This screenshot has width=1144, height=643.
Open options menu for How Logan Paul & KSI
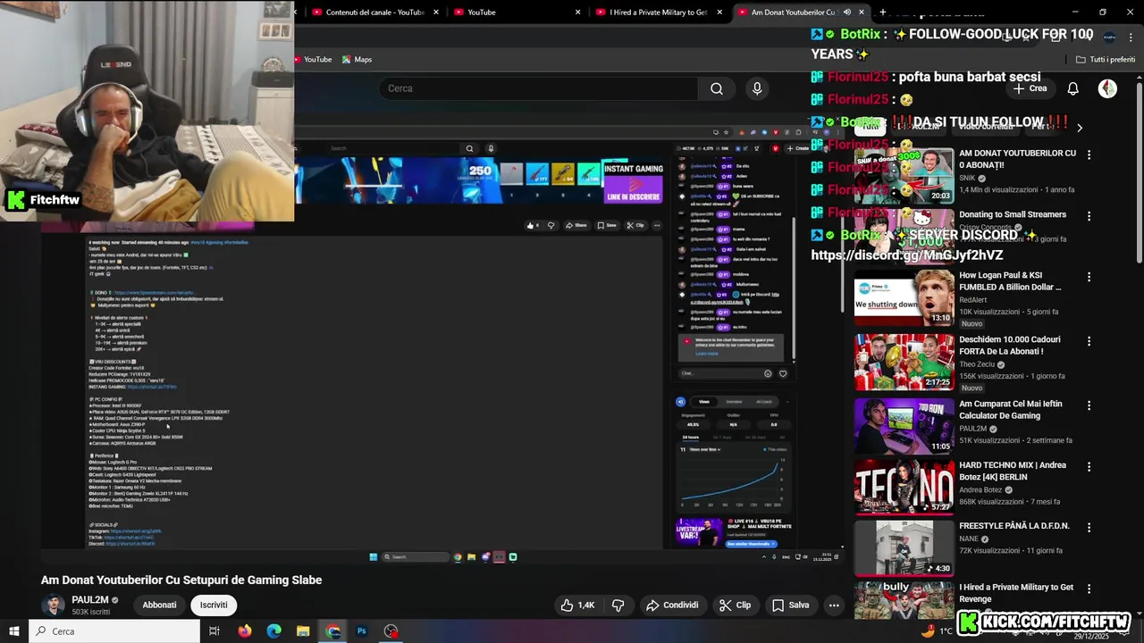1089,277
